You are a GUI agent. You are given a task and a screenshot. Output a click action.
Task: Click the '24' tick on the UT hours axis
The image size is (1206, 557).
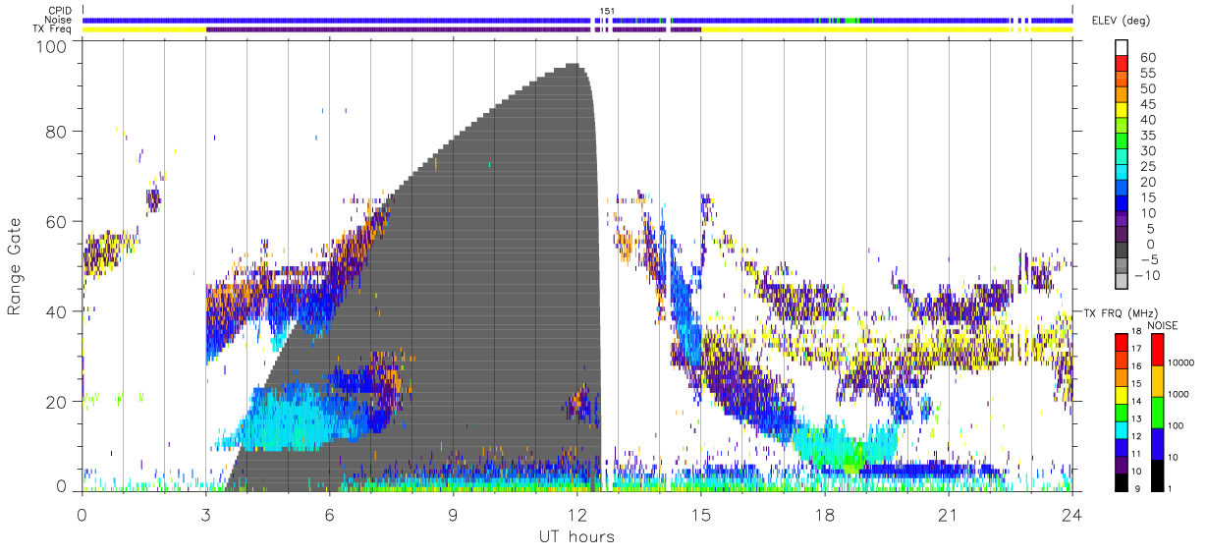point(1071,516)
